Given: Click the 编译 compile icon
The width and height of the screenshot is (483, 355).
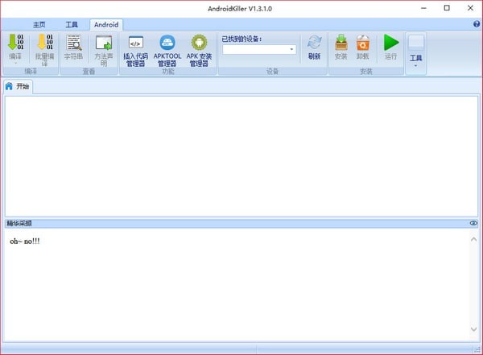Looking at the screenshot, I should (15, 43).
